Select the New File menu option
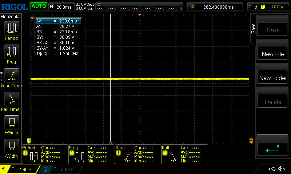The height and width of the screenshot is (174, 291). [273, 54]
